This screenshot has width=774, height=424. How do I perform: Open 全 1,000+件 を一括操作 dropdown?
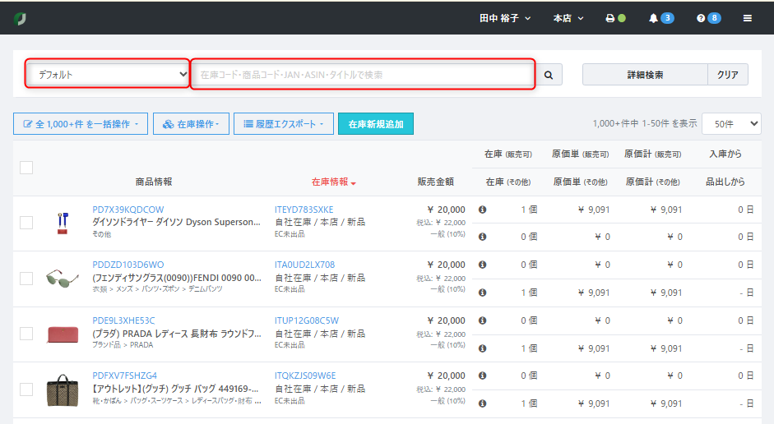pos(81,124)
